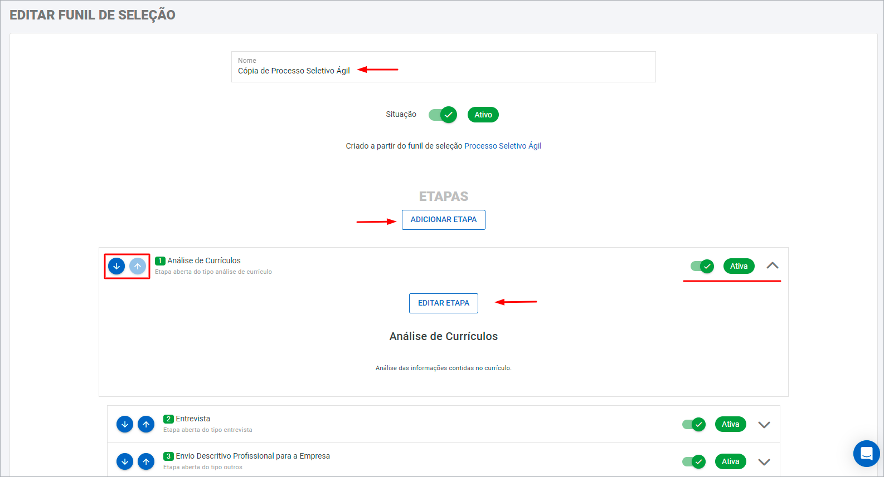Image resolution: width=884 pixels, height=477 pixels.
Task: Open the chat support widget
Action: [866, 454]
